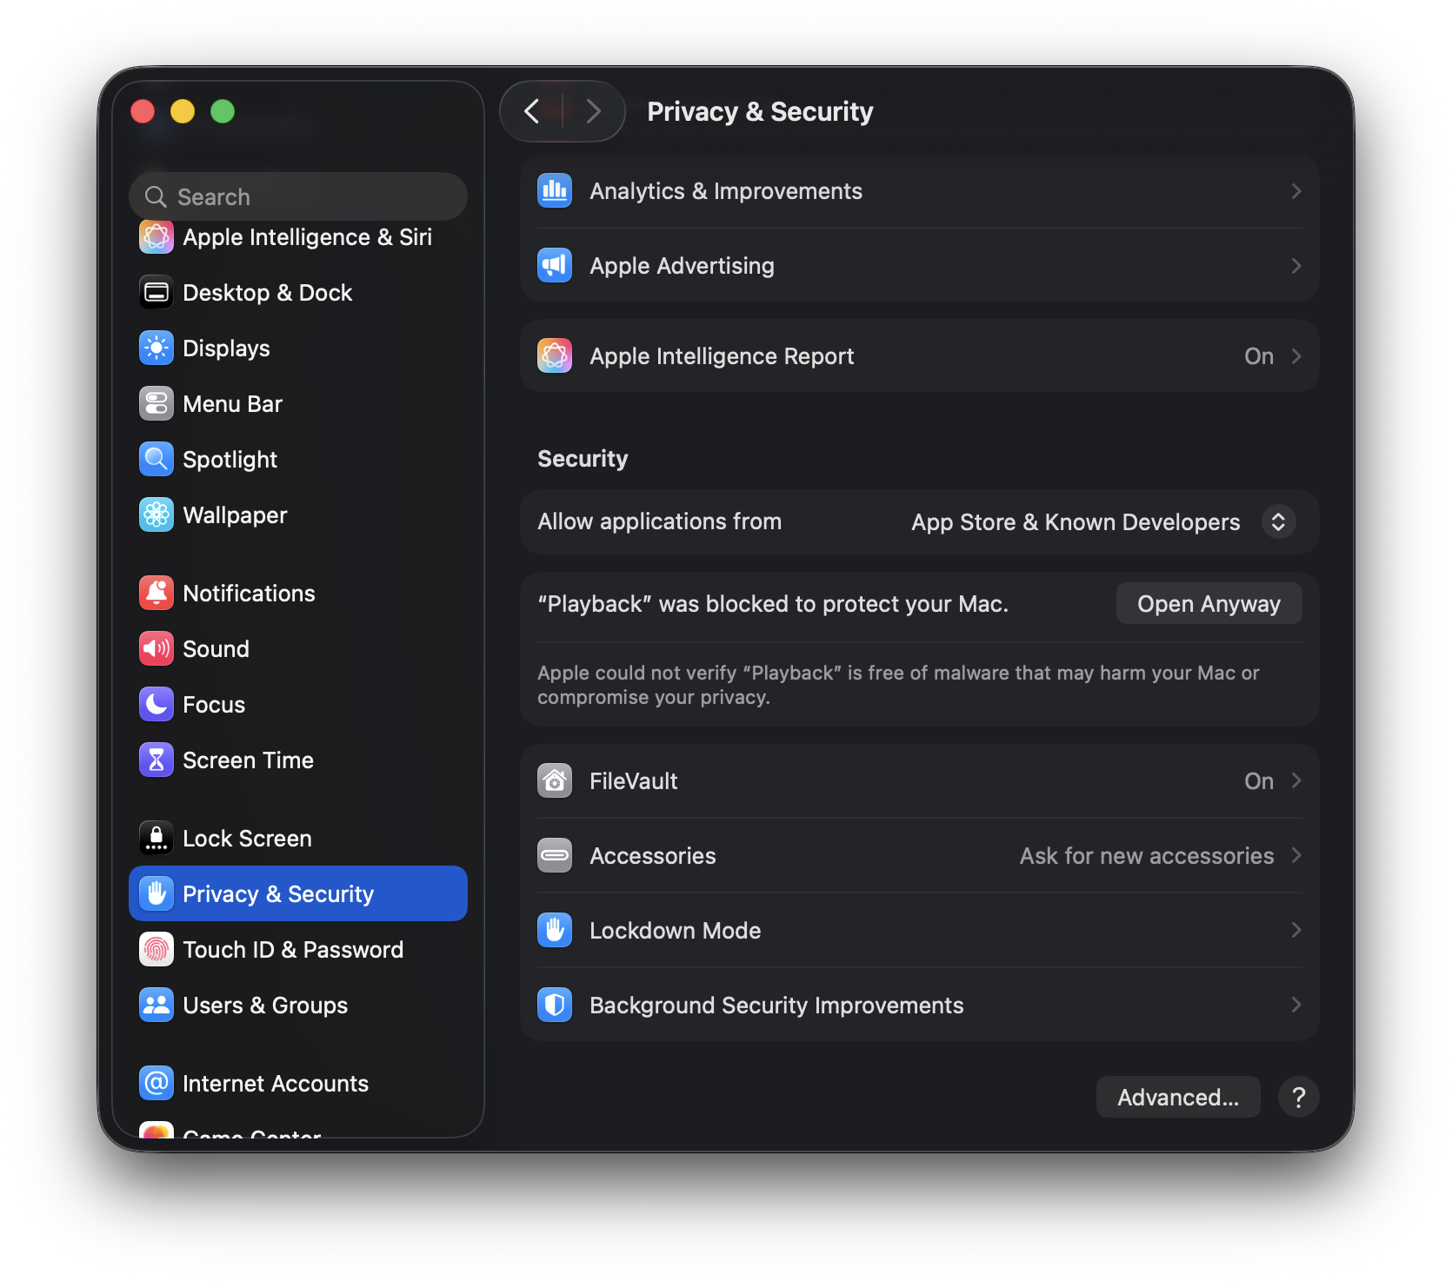The height and width of the screenshot is (1281, 1452).
Task: Click the Accessories cable icon
Action: (555, 856)
